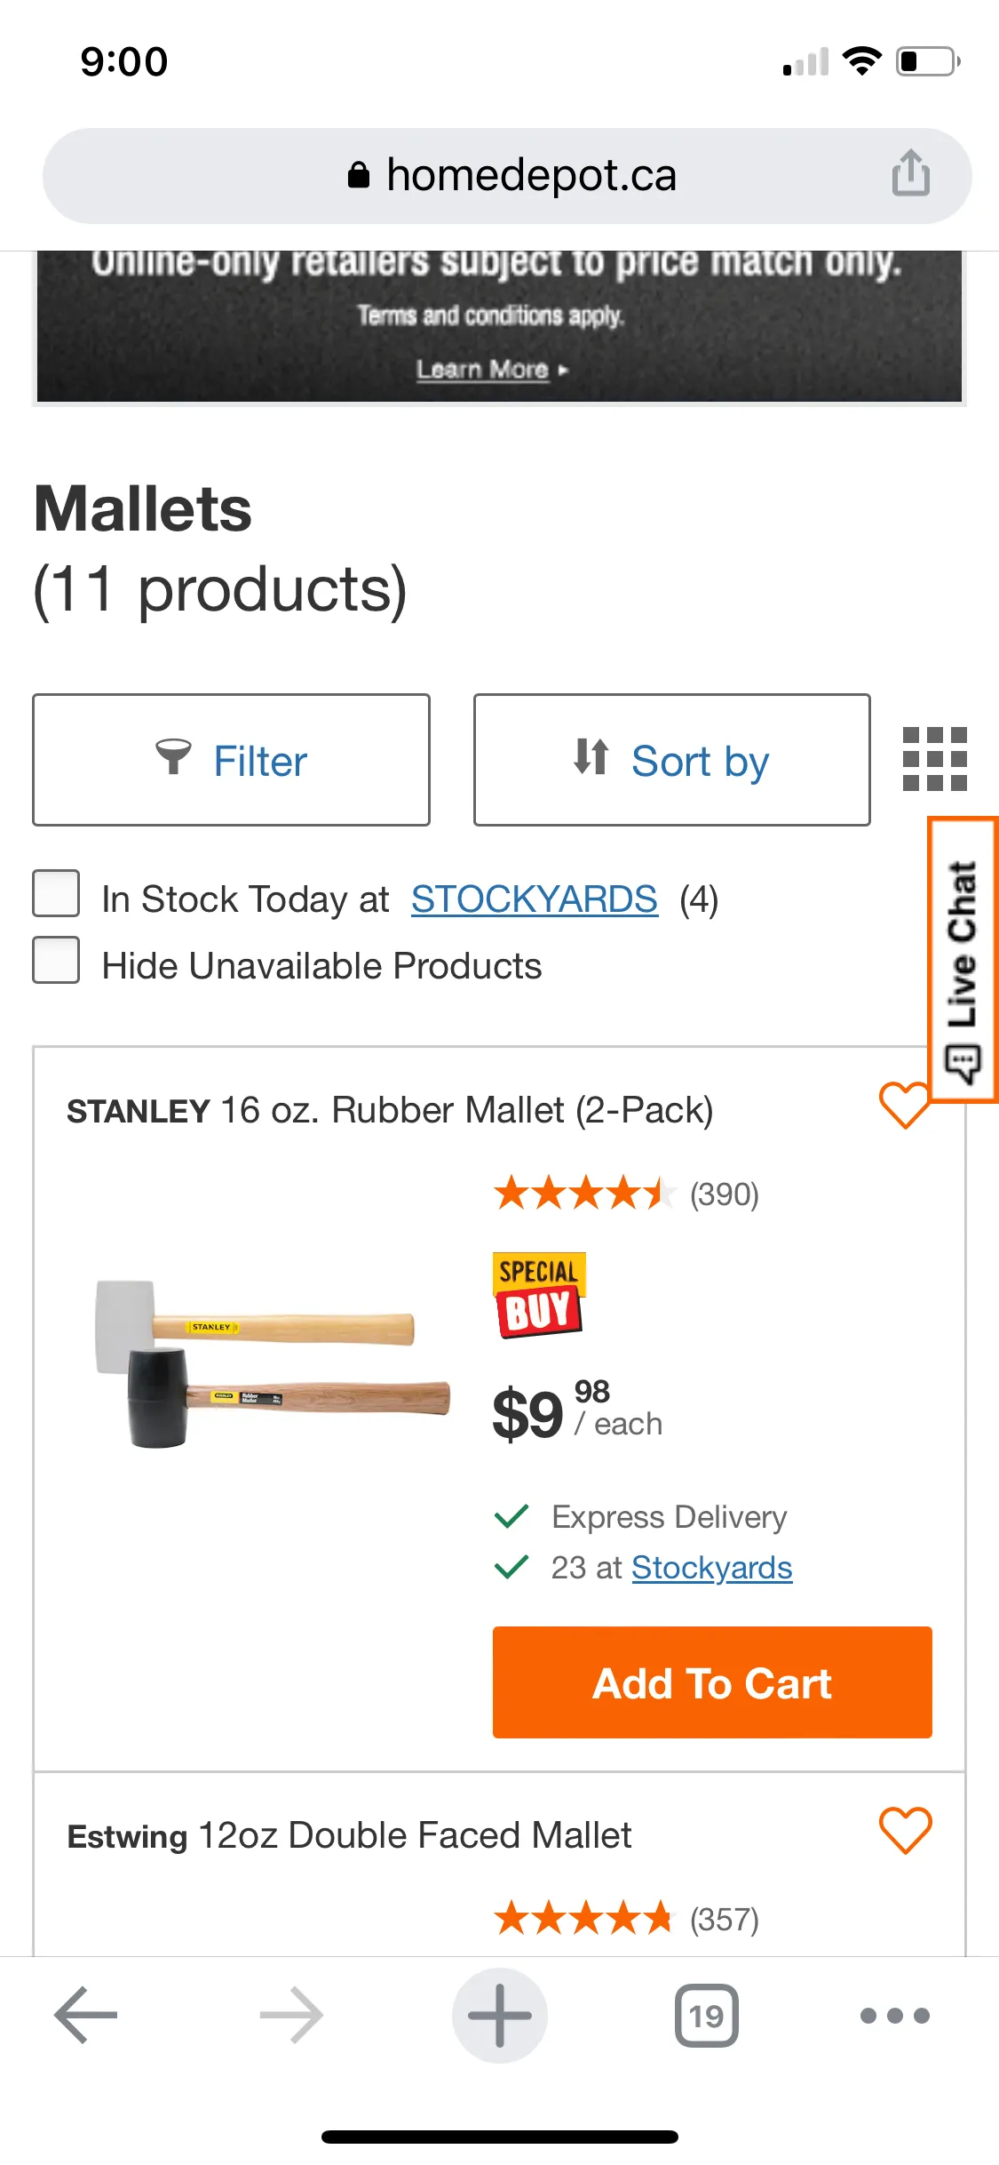Open the tab switcher showing 19 tabs
Screen dimensions: 999x2165
click(x=706, y=2015)
